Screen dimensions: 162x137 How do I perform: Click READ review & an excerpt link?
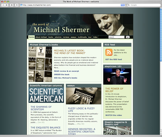(66, 71)
